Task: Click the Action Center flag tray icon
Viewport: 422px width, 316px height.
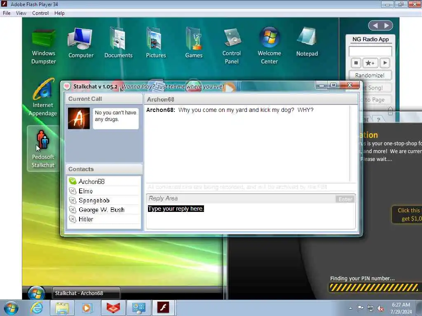Action: (x=360, y=308)
